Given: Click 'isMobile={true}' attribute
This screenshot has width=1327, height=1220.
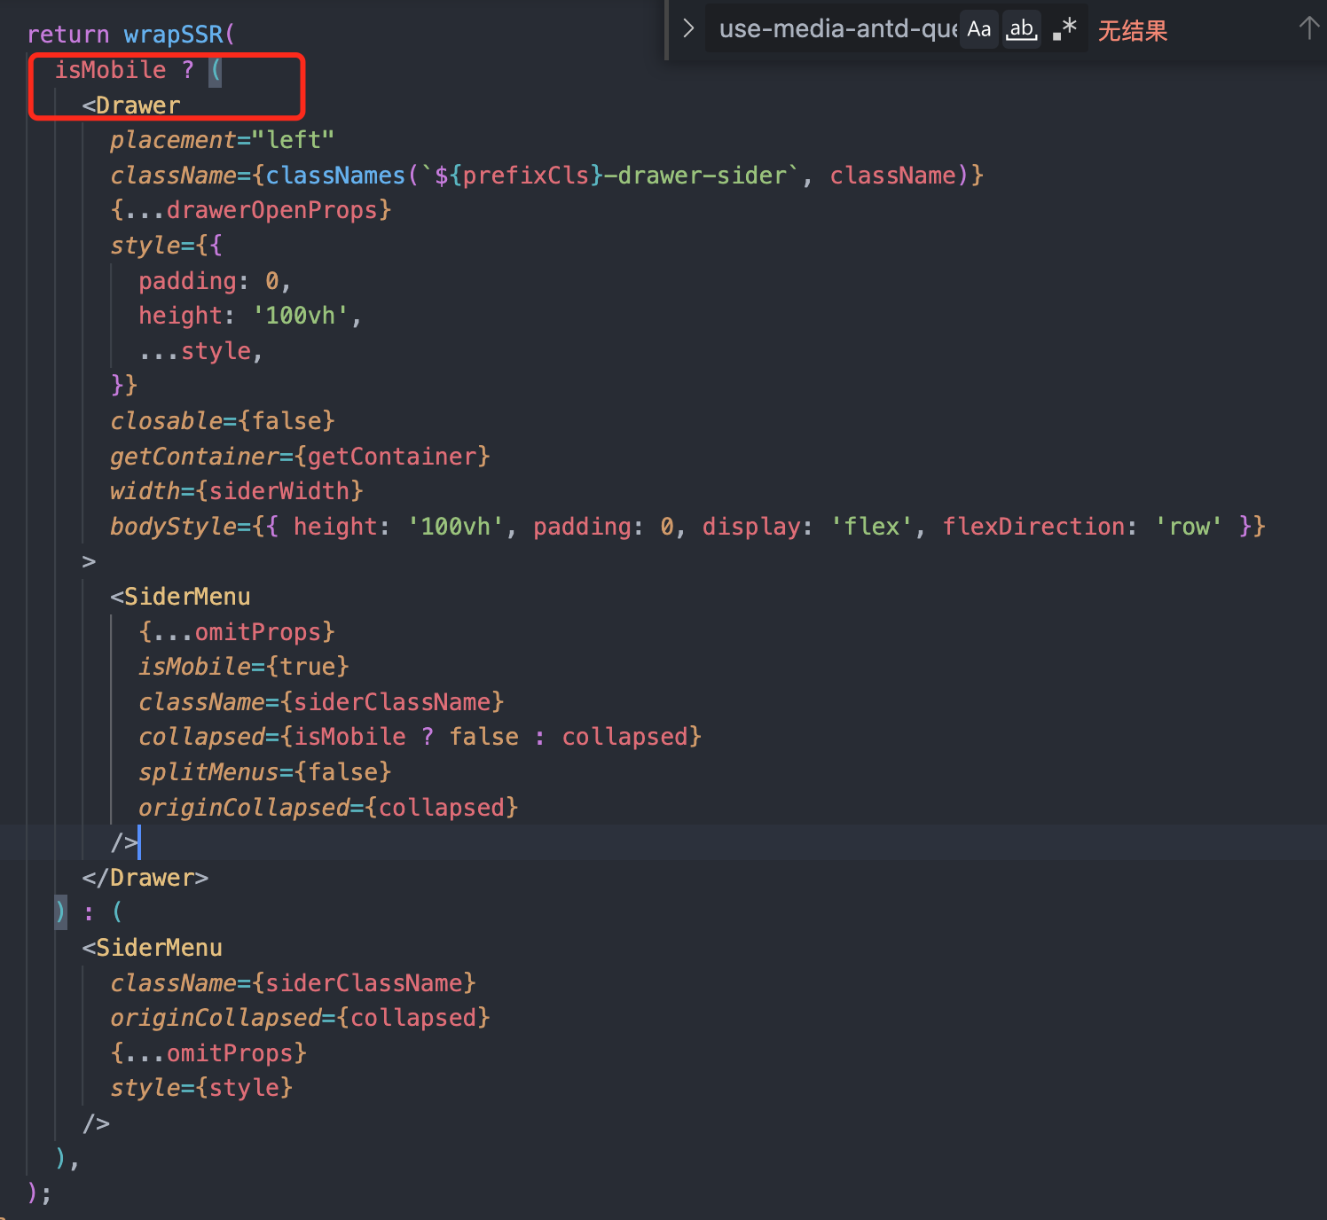Looking at the screenshot, I should 244,667.
